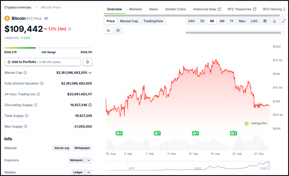Open the Mempool explorer link
289x176 pixels.
(x=76, y=160)
